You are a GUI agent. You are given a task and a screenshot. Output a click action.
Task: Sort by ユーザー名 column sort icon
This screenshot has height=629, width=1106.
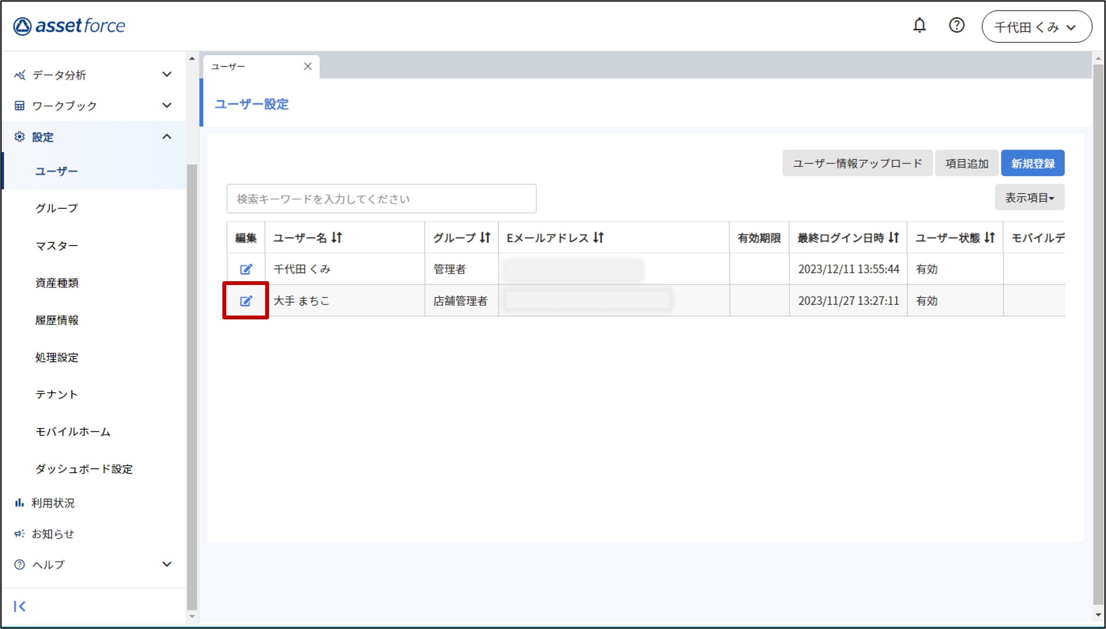337,238
